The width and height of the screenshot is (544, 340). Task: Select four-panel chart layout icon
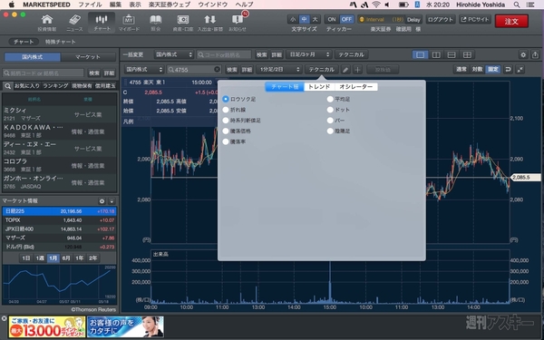467,54
